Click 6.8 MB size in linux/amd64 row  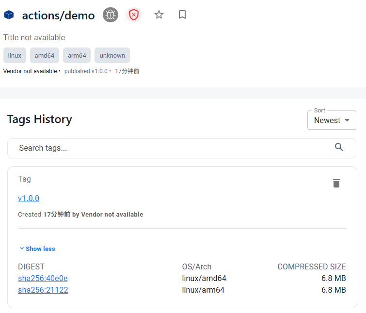(x=334, y=278)
